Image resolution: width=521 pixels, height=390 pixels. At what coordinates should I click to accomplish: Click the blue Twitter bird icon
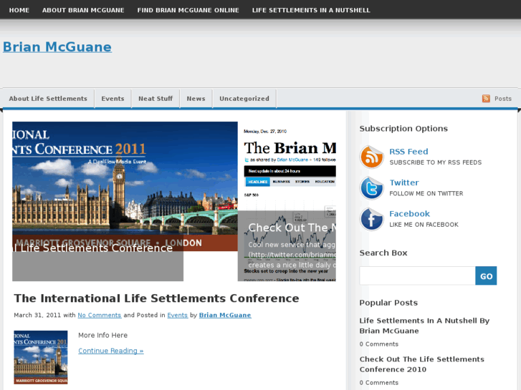pos(371,188)
